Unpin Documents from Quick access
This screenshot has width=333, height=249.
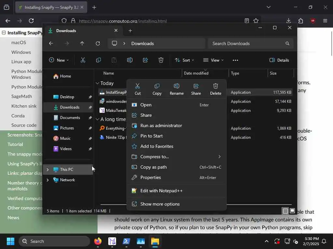click(90, 117)
